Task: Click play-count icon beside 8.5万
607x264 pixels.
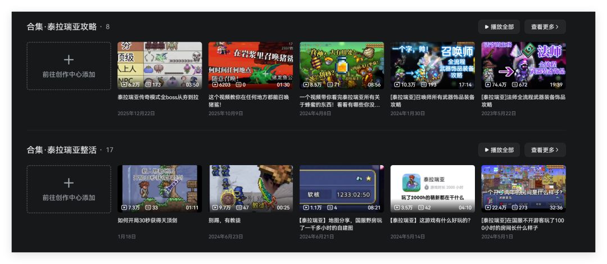Action: coord(306,84)
